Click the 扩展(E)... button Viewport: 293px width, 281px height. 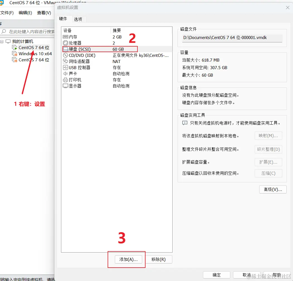pos(268,162)
